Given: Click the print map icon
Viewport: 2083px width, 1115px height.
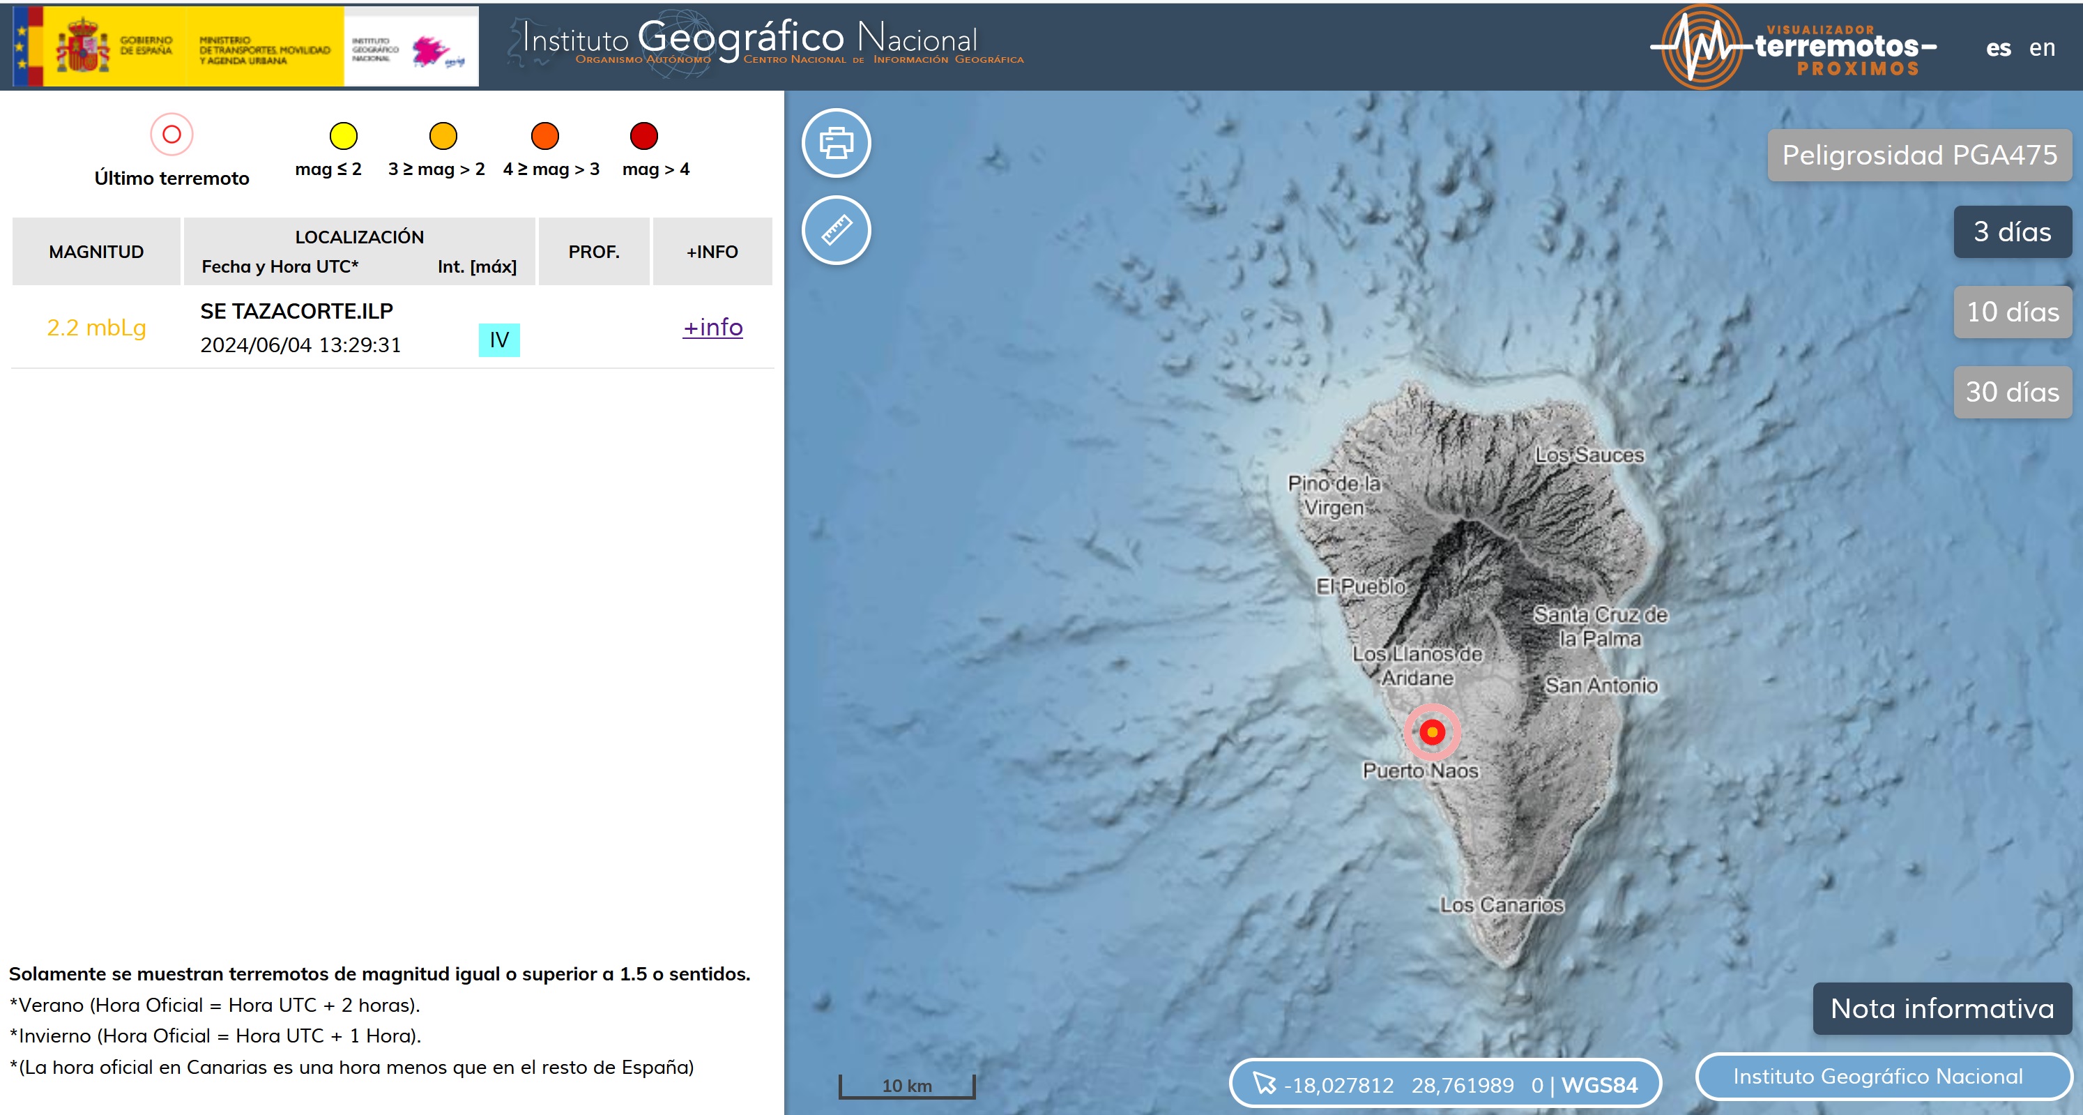Looking at the screenshot, I should (x=835, y=143).
